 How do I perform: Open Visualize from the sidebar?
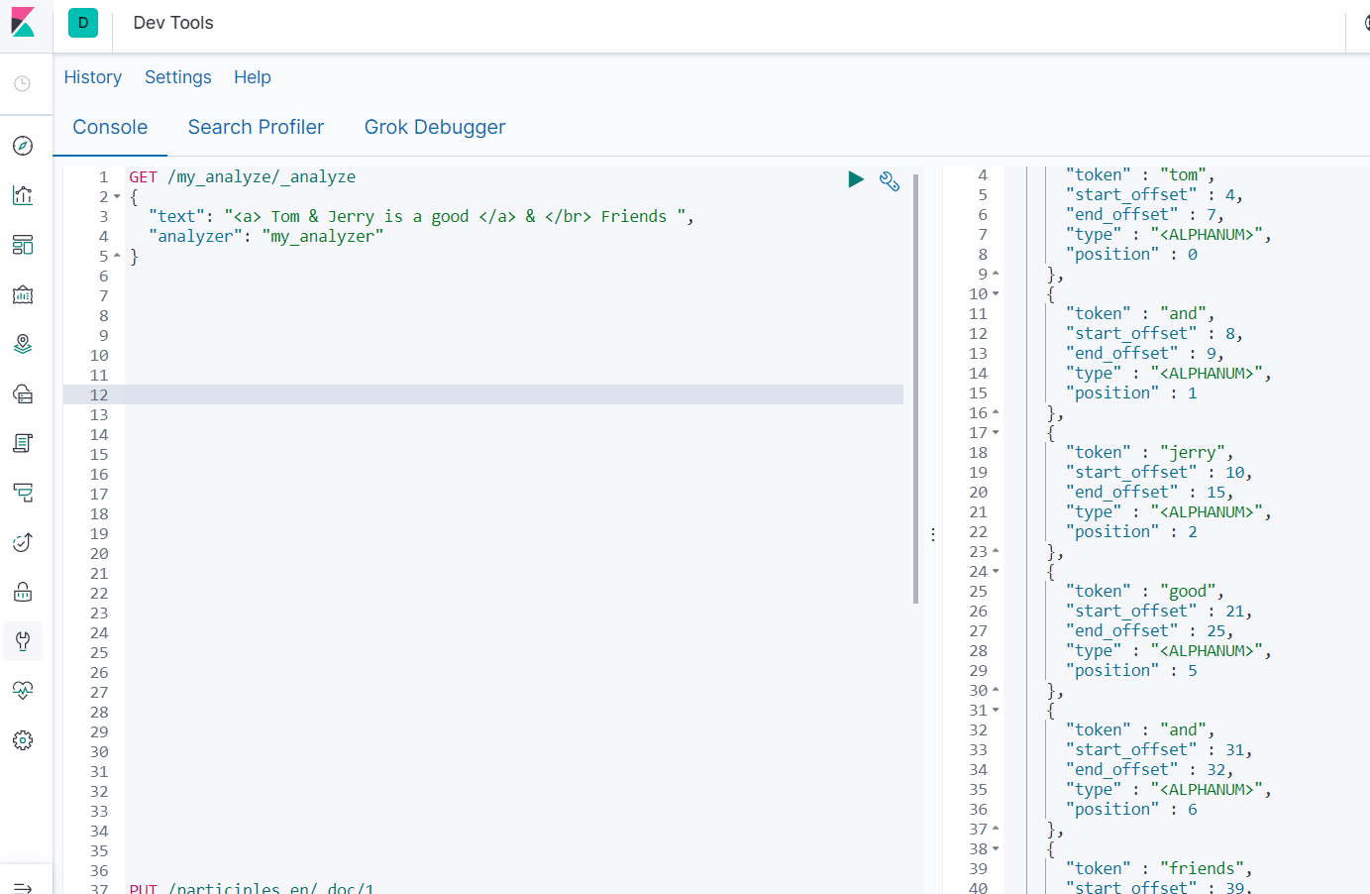click(23, 195)
